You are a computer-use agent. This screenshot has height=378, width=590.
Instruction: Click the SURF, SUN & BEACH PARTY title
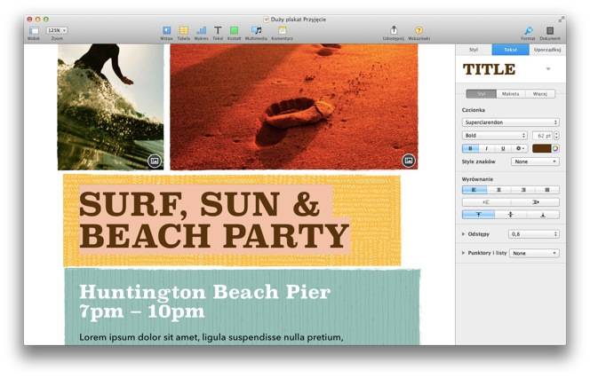(214, 220)
